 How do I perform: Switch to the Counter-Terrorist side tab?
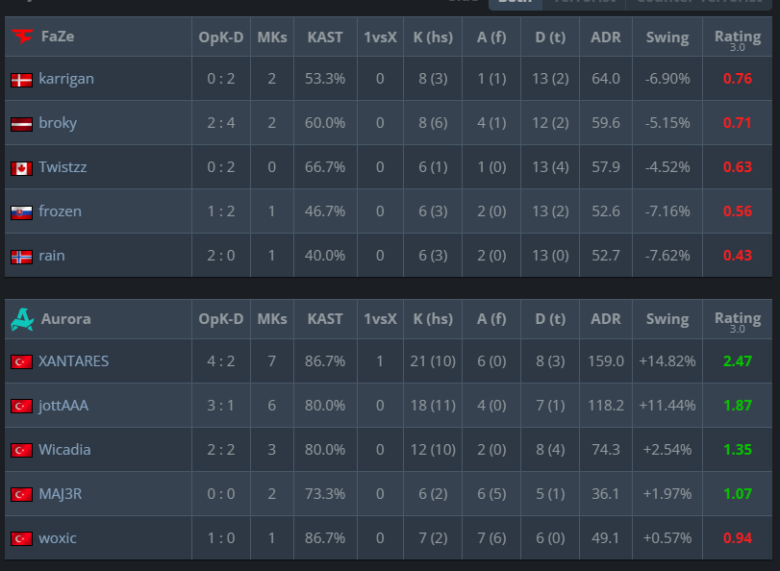[699, 3]
